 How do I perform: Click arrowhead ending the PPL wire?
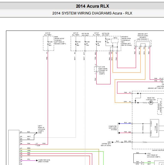[37, 160]
